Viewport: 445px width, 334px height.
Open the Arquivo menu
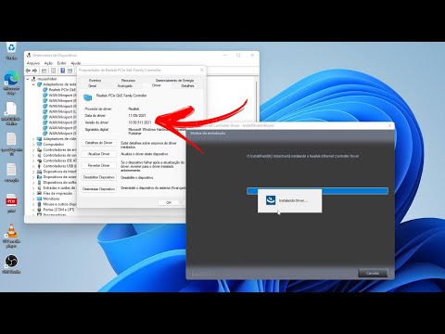click(33, 63)
